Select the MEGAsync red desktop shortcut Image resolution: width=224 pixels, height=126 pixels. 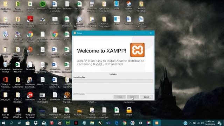(30, 96)
